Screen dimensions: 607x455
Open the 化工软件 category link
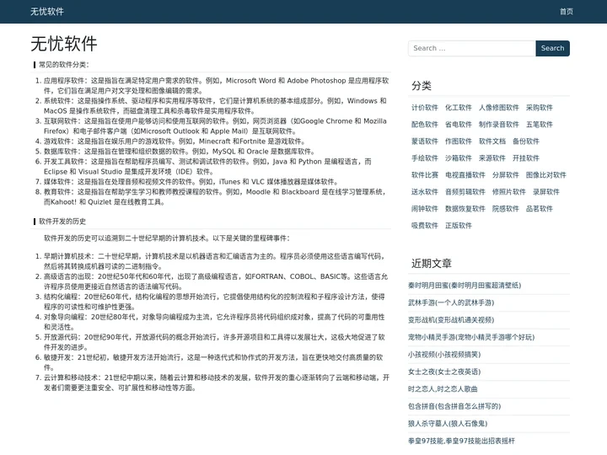pyautogui.click(x=459, y=108)
